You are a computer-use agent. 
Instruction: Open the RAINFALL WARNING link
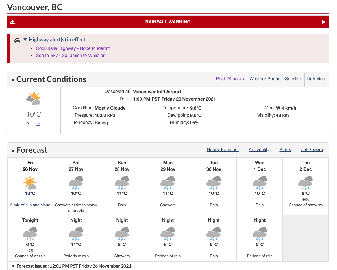coord(168,22)
